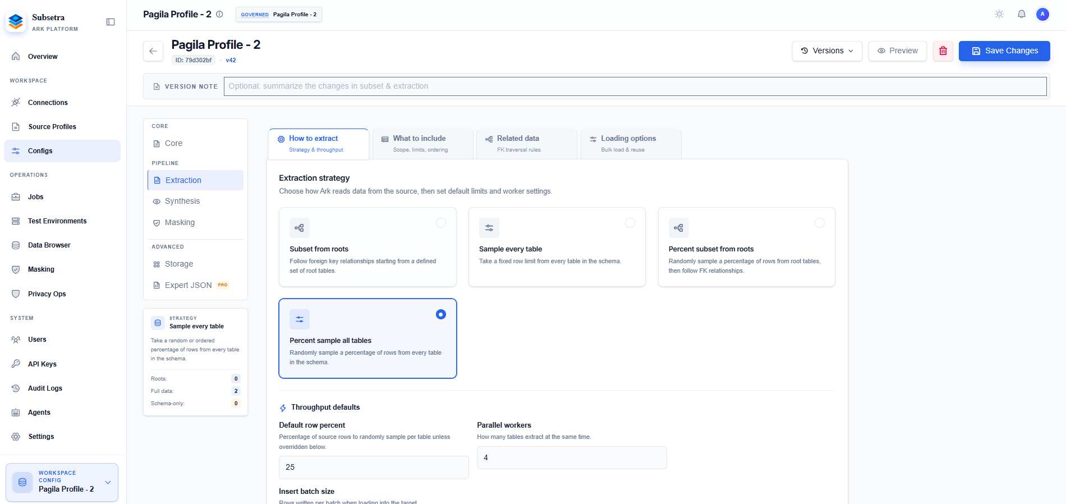Click the Throughput defaults heading
Image resolution: width=1066 pixels, height=504 pixels.
[x=325, y=407]
